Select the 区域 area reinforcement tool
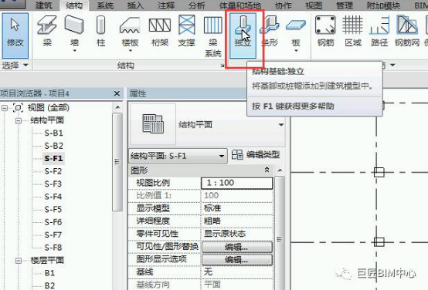This screenshot has width=428, height=290. point(352,32)
